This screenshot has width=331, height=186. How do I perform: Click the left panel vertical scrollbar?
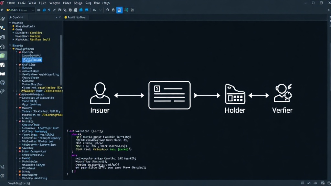point(61,60)
